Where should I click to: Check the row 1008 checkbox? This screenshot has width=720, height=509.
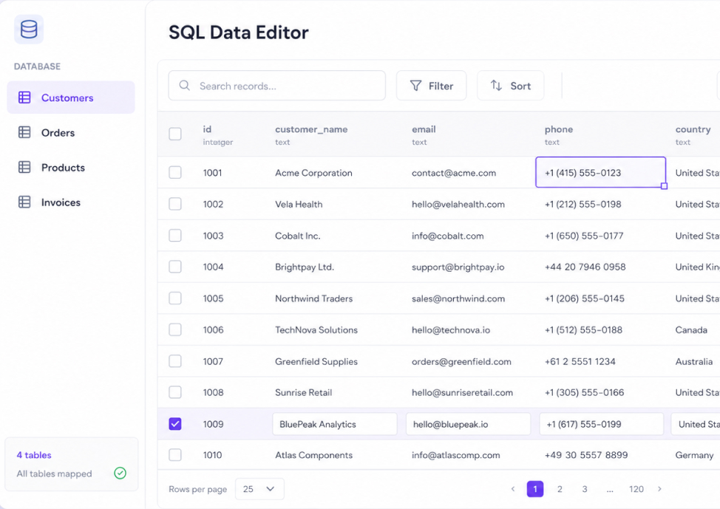pyautogui.click(x=175, y=392)
